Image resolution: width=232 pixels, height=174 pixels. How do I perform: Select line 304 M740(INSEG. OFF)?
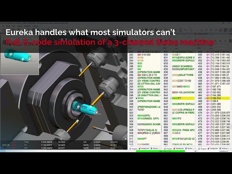tap(148, 119)
